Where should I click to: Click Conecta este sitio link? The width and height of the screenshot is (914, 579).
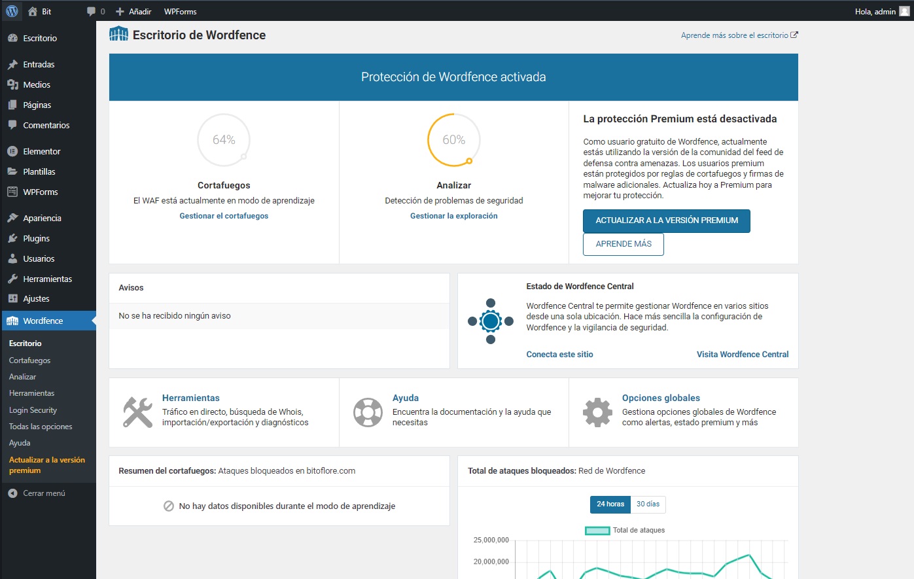pyautogui.click(x=560, y=355)
